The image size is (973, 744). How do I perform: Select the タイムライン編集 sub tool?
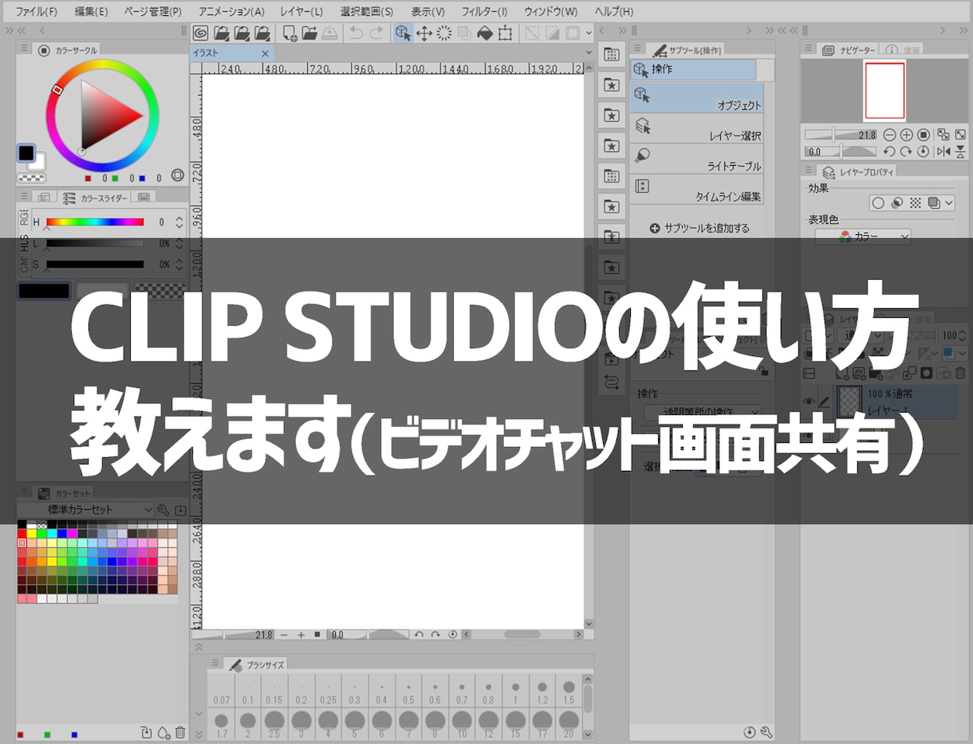(x=697, y=189)
